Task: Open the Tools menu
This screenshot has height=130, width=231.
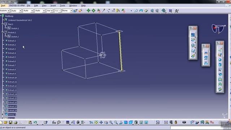Action: [x=62, y=6]
